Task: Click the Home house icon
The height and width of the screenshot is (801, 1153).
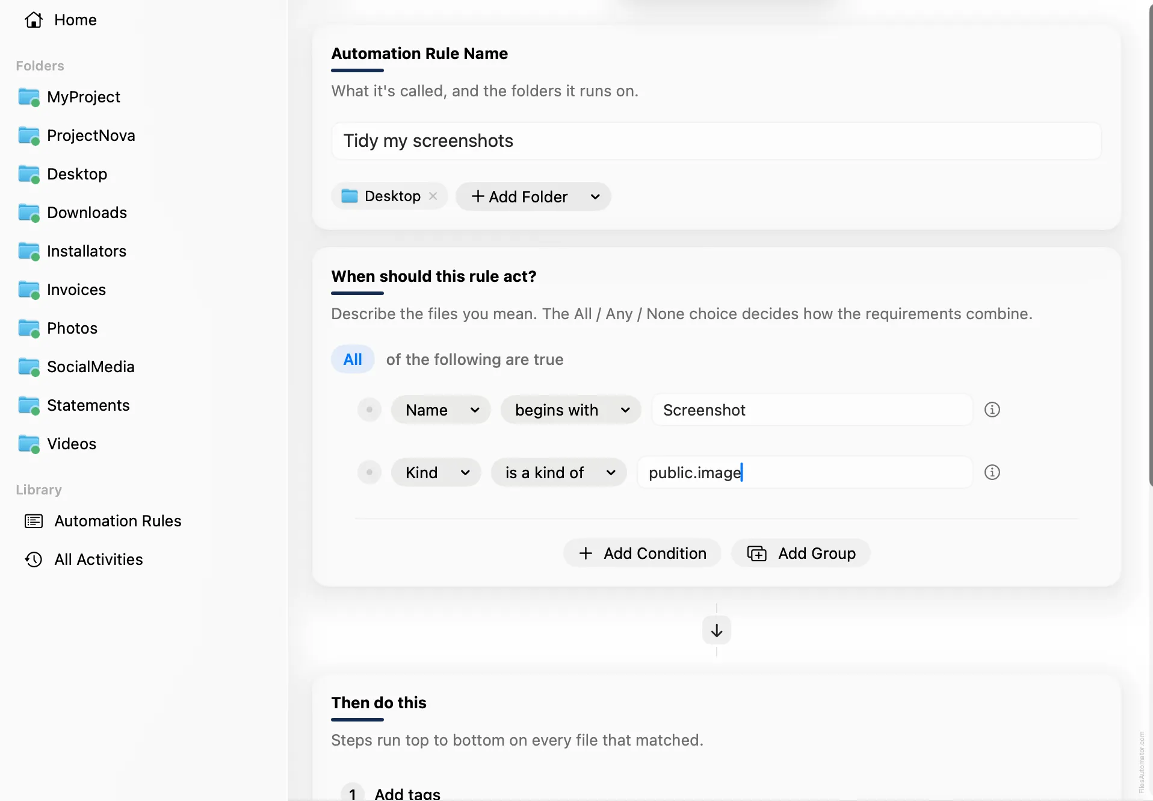Action: pyautogui.click(x=34, y=20)
